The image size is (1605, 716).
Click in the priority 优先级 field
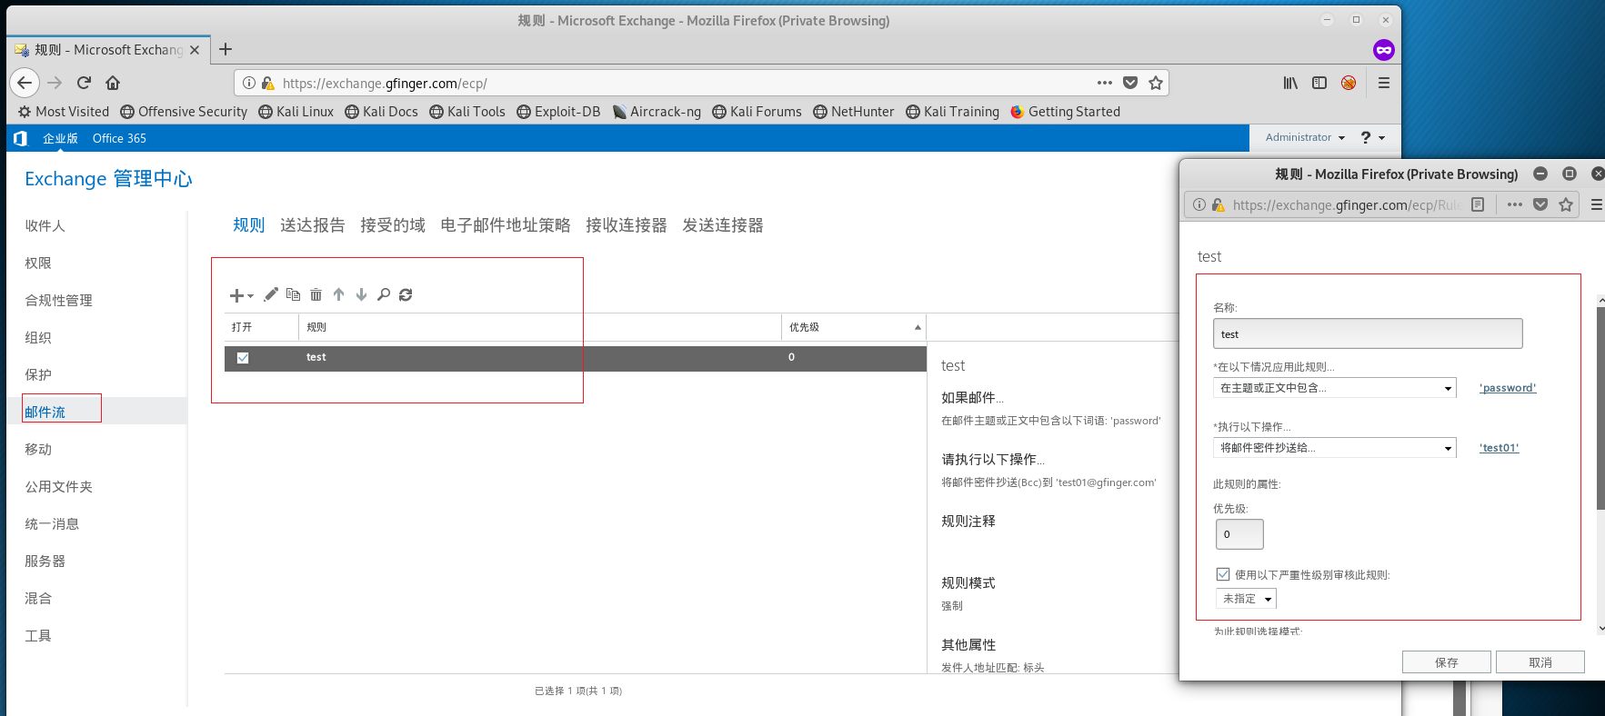tap(1239, 534)
